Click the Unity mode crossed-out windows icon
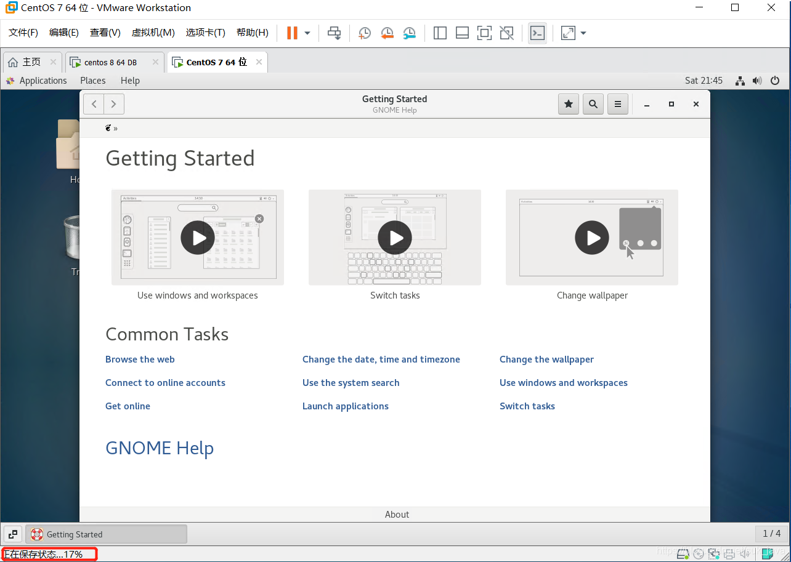Image resolution: width=791 pixels, height=562 pixels. [506, 33]
